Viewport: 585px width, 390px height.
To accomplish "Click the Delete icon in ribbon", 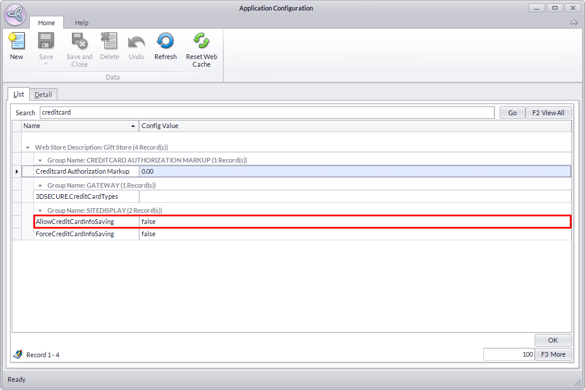I will click(109, 41).
